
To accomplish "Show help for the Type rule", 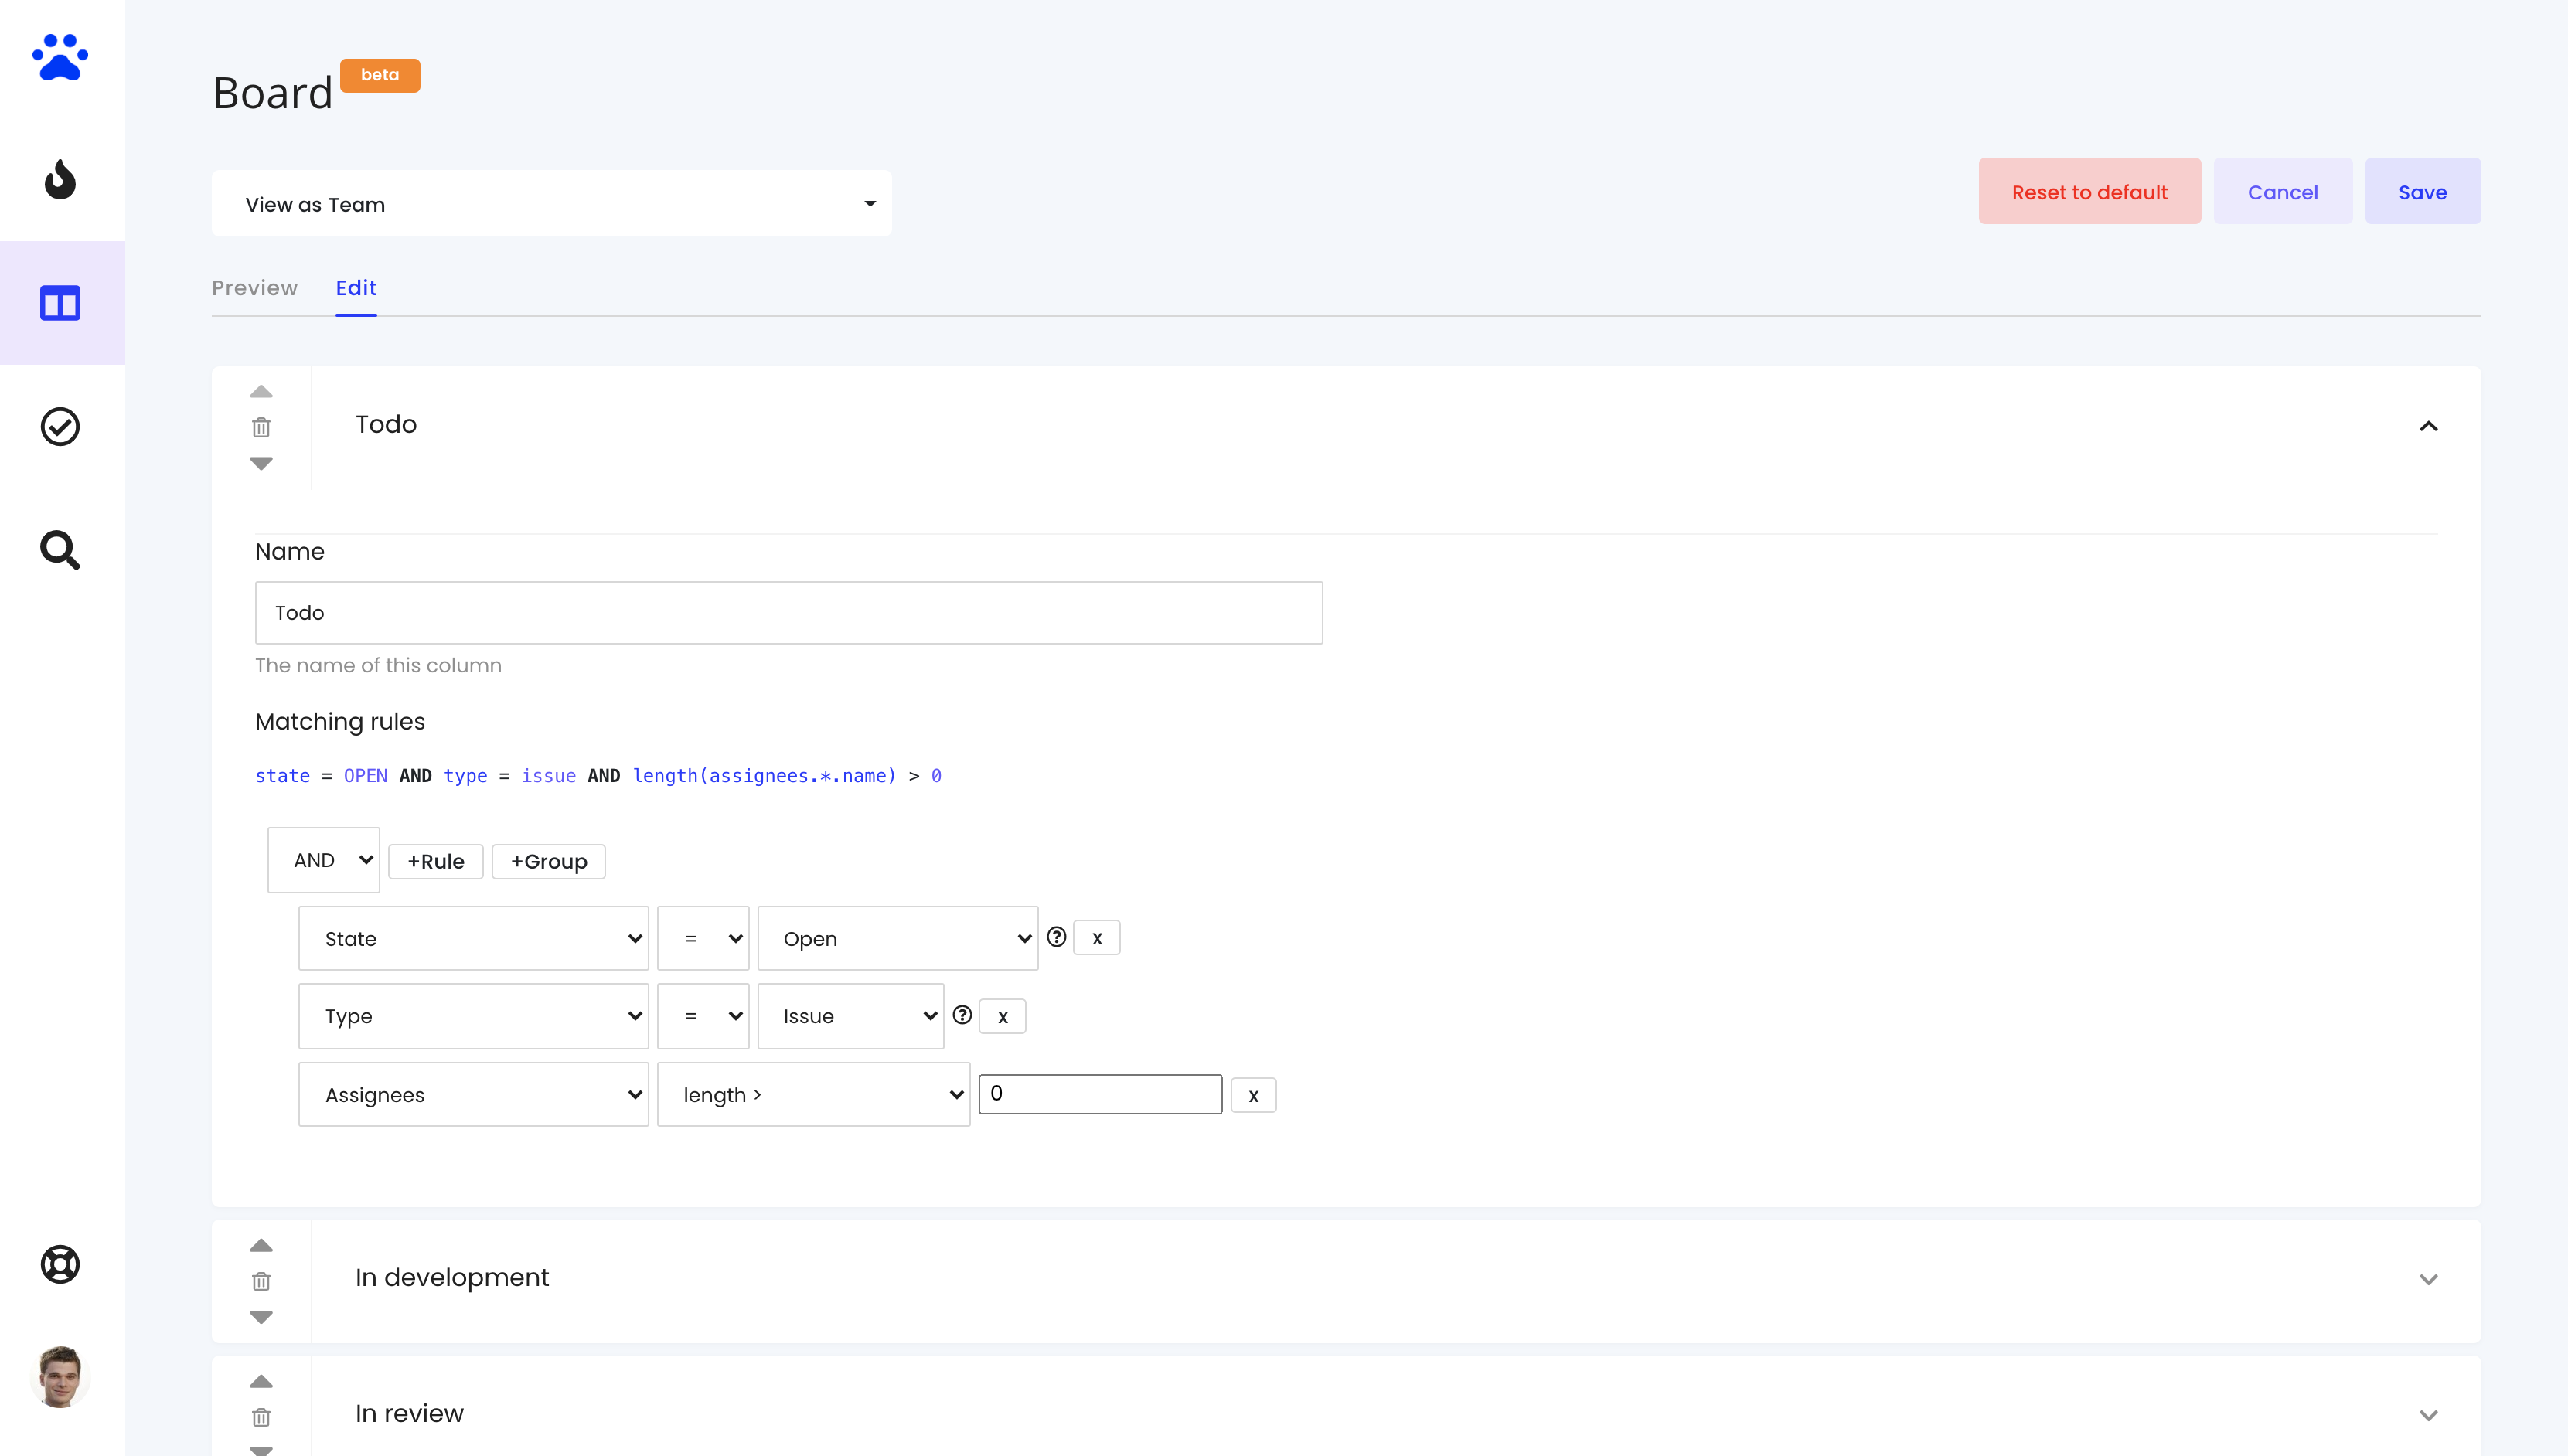I will (x=962, y=1015).
